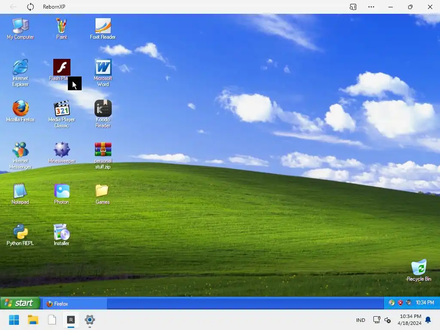Open File Explorer from the taskbar

tap(33, 320)
